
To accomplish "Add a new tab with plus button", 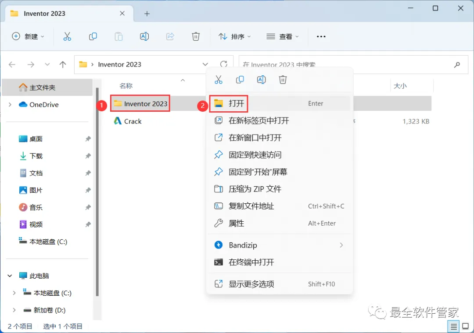I will [x=147, y=14].
